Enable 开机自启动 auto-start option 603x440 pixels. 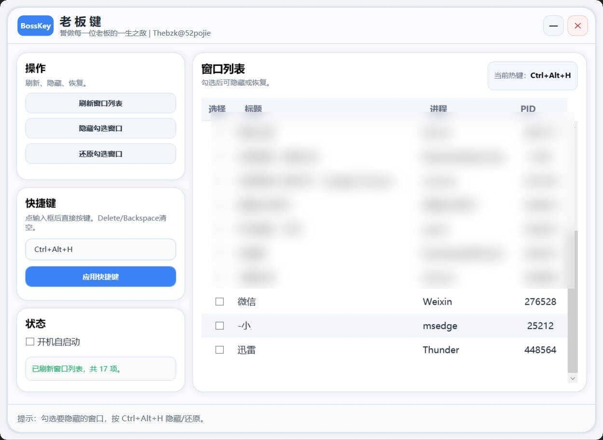click(x=29, y=341)
